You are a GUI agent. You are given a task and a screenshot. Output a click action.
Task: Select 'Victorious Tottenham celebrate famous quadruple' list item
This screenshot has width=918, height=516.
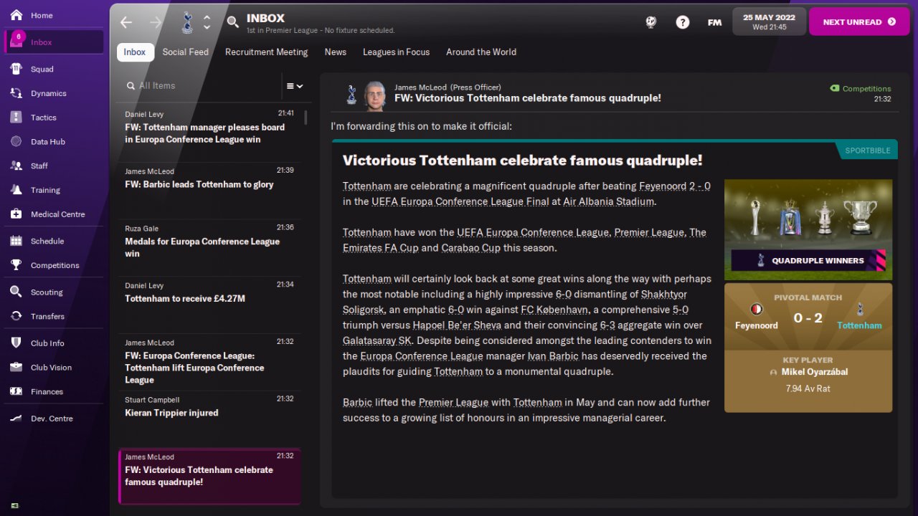(x=209, y=476)
